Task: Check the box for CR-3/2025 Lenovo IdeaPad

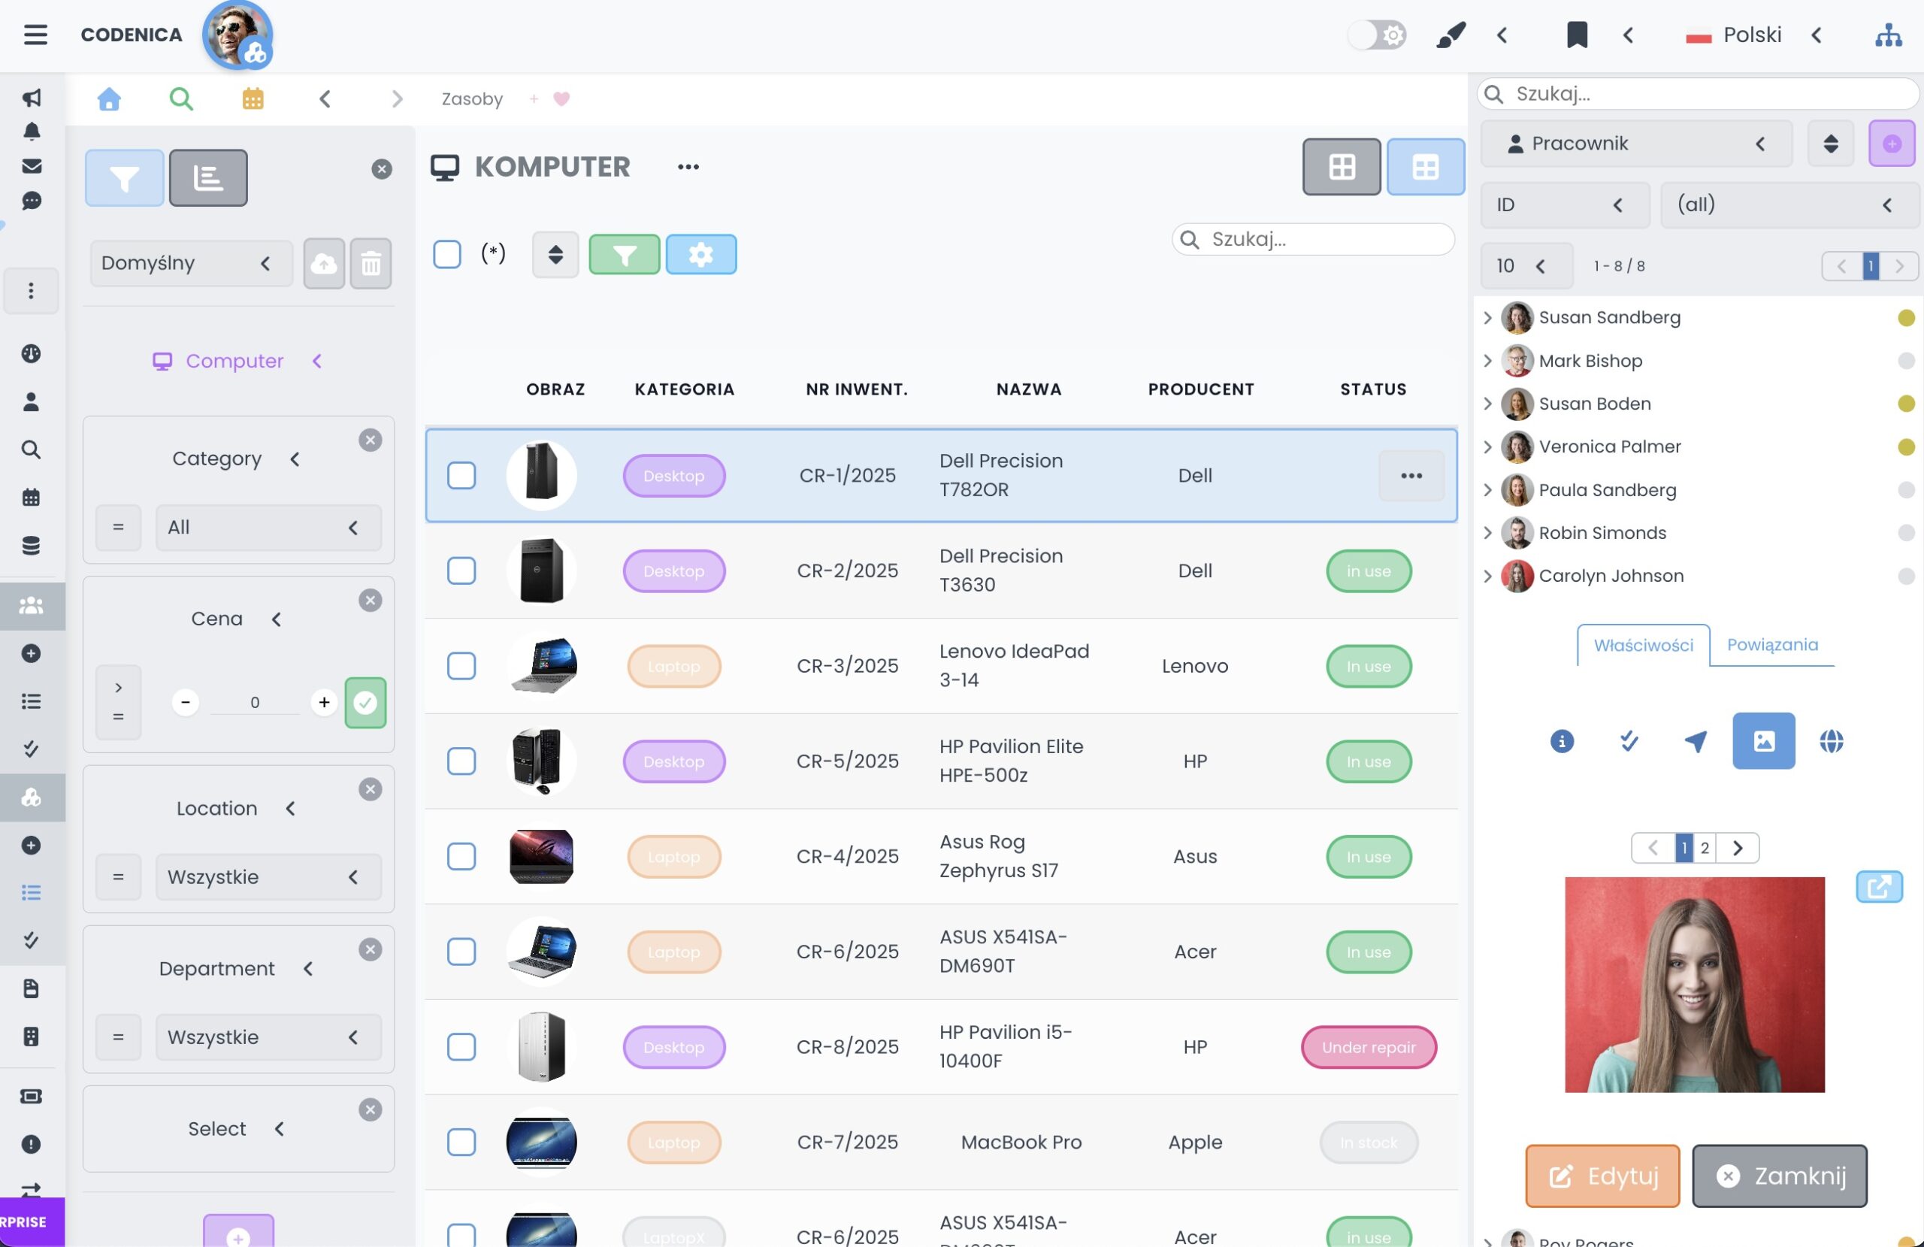Action: 461,667
